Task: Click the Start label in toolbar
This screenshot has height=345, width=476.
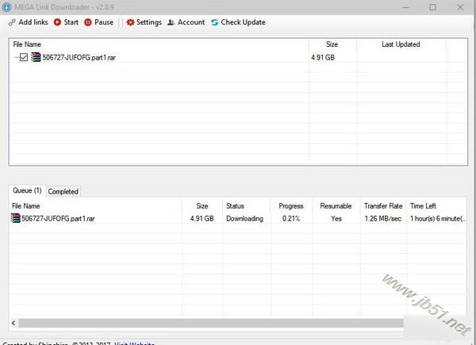Action: coord(71,22)
